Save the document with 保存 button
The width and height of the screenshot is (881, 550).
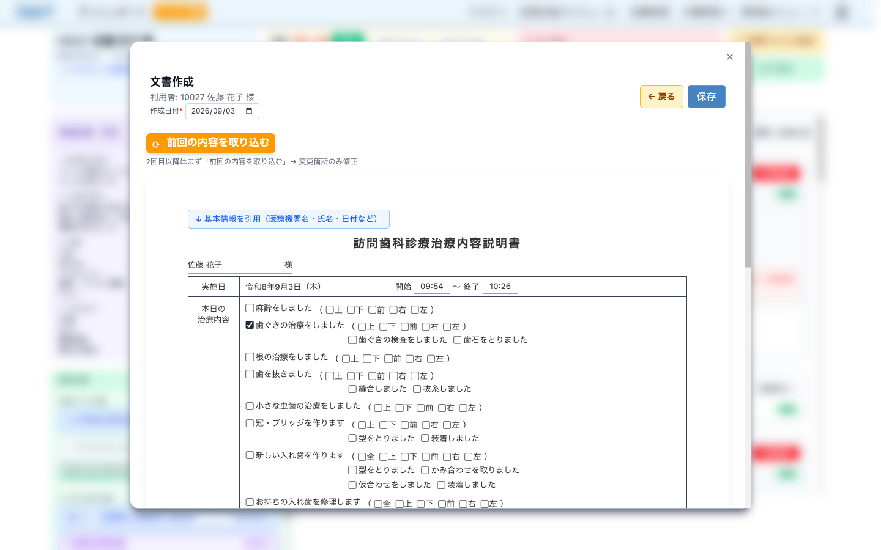tap(707, 97)
